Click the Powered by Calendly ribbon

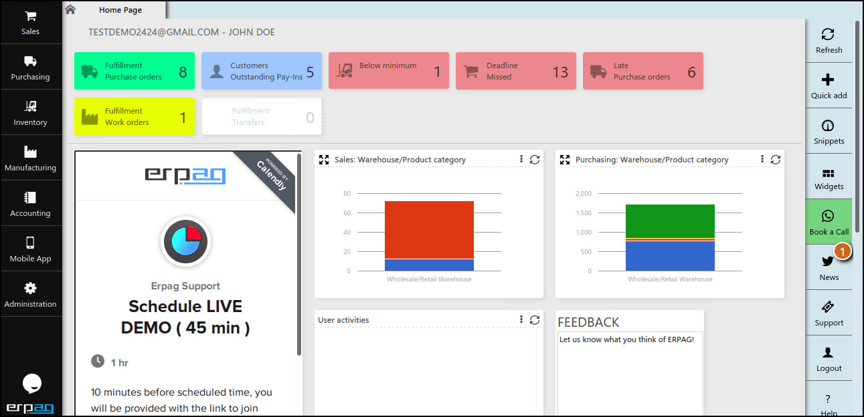click(270, 176)
